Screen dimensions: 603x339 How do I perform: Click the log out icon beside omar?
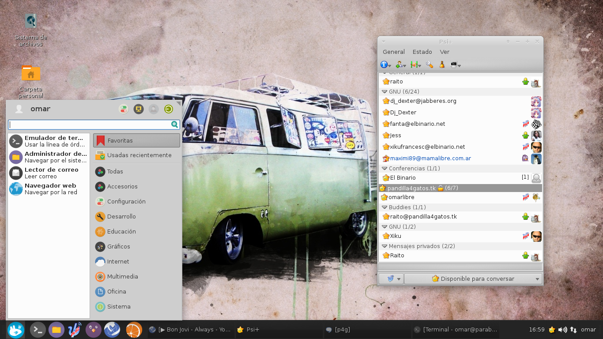[169, 109]
